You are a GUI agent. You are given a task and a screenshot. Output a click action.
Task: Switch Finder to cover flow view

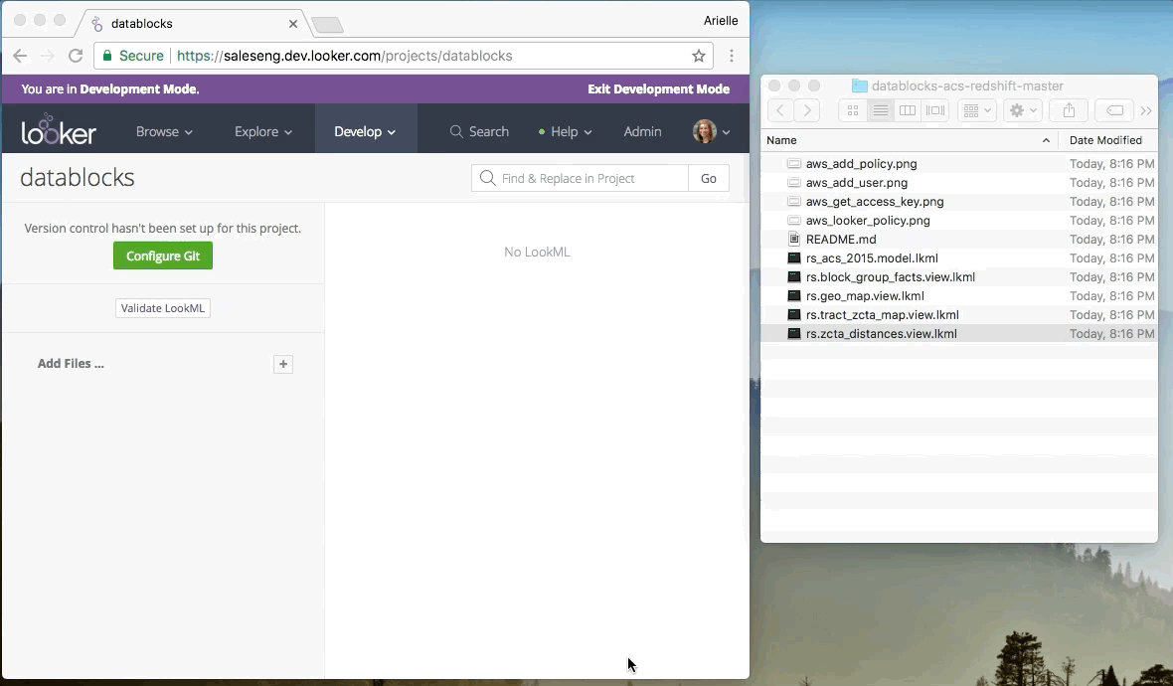pyautogui.click(x=935, y=110)
